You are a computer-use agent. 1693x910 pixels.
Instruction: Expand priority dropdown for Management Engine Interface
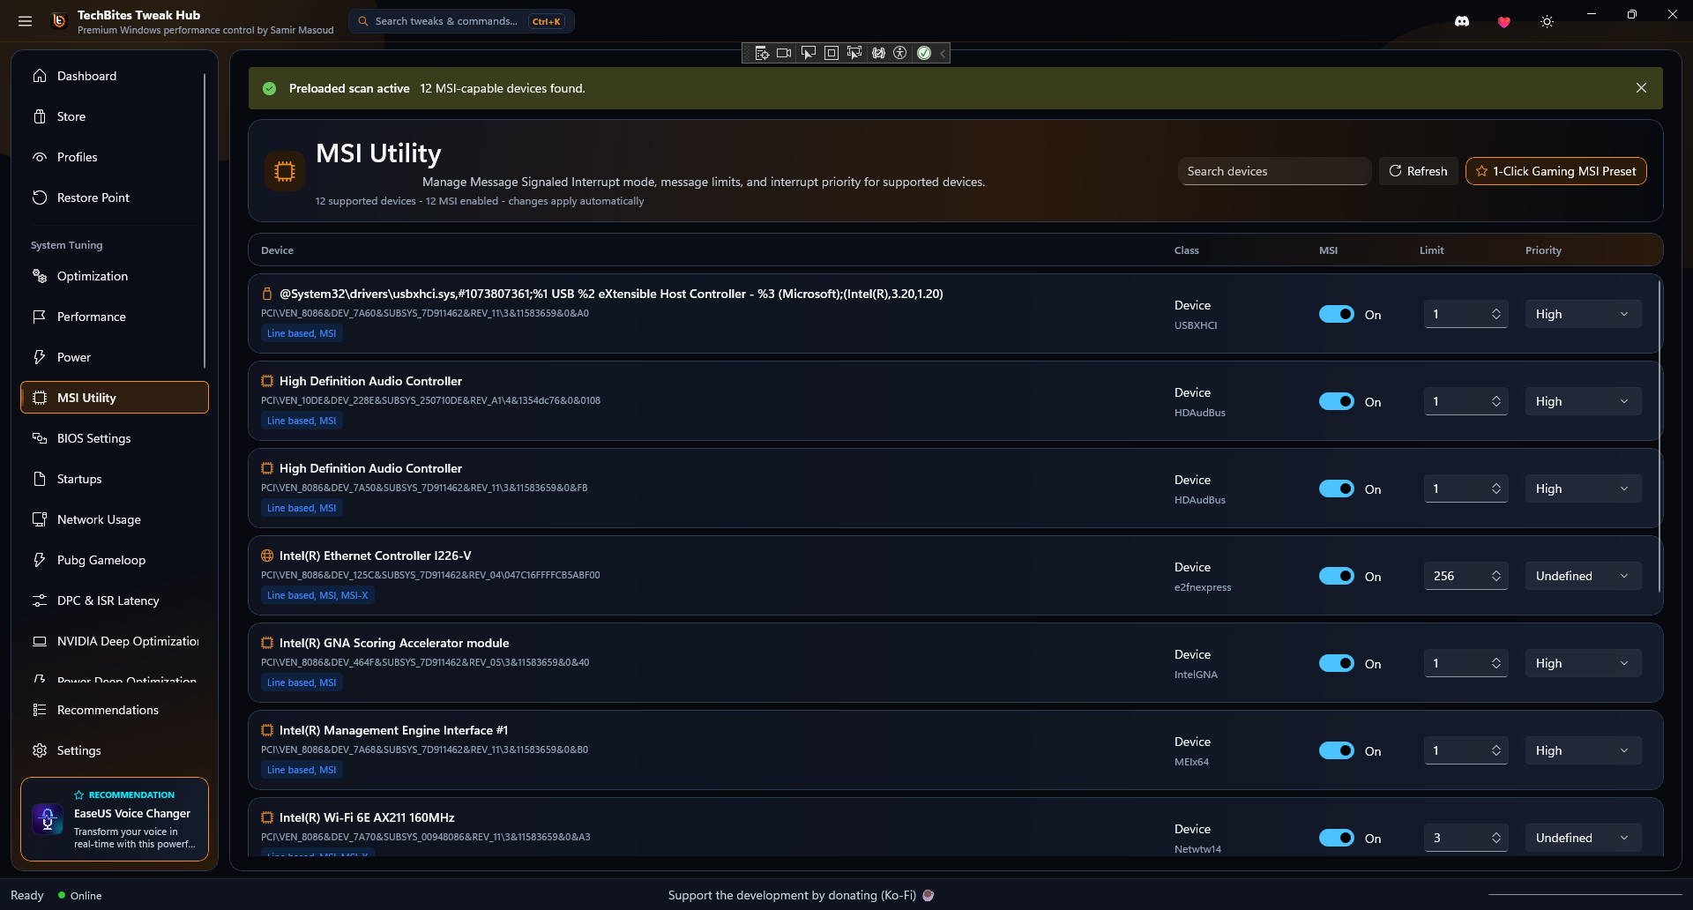1583,750
